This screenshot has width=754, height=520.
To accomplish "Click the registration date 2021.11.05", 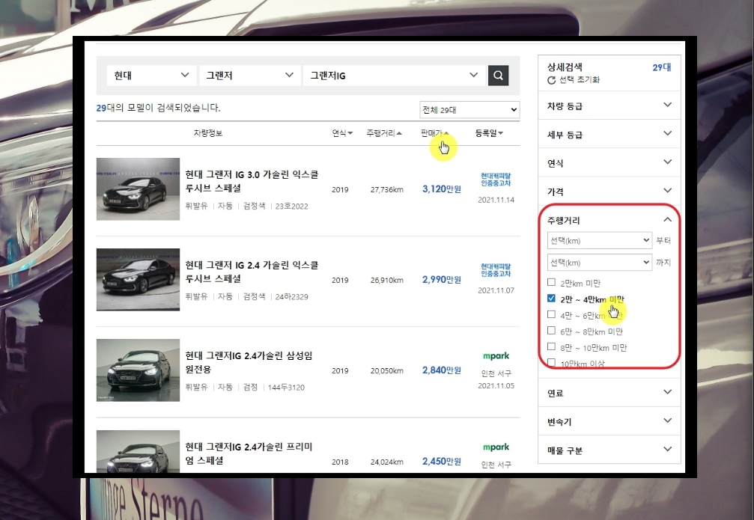I will click(x=496, y=385).
